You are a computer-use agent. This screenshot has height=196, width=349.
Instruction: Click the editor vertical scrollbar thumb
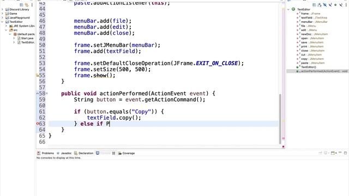(x=280, y=119)
